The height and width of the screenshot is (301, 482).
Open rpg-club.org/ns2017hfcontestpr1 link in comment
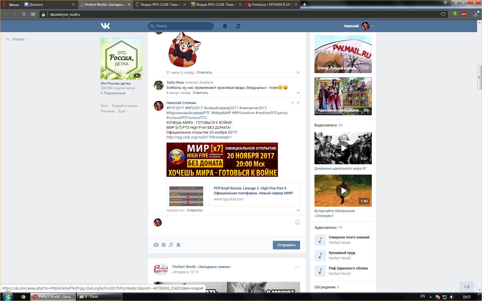click(x=199, y=137)
